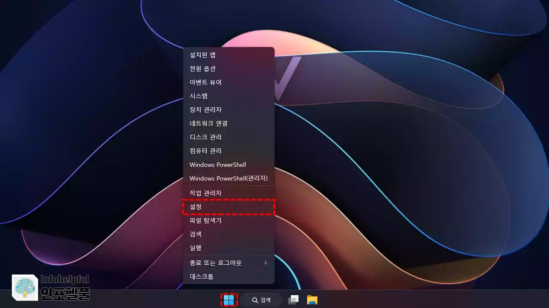
Task: Select 전원 옵션 in the menu
Action: point(229,68)
